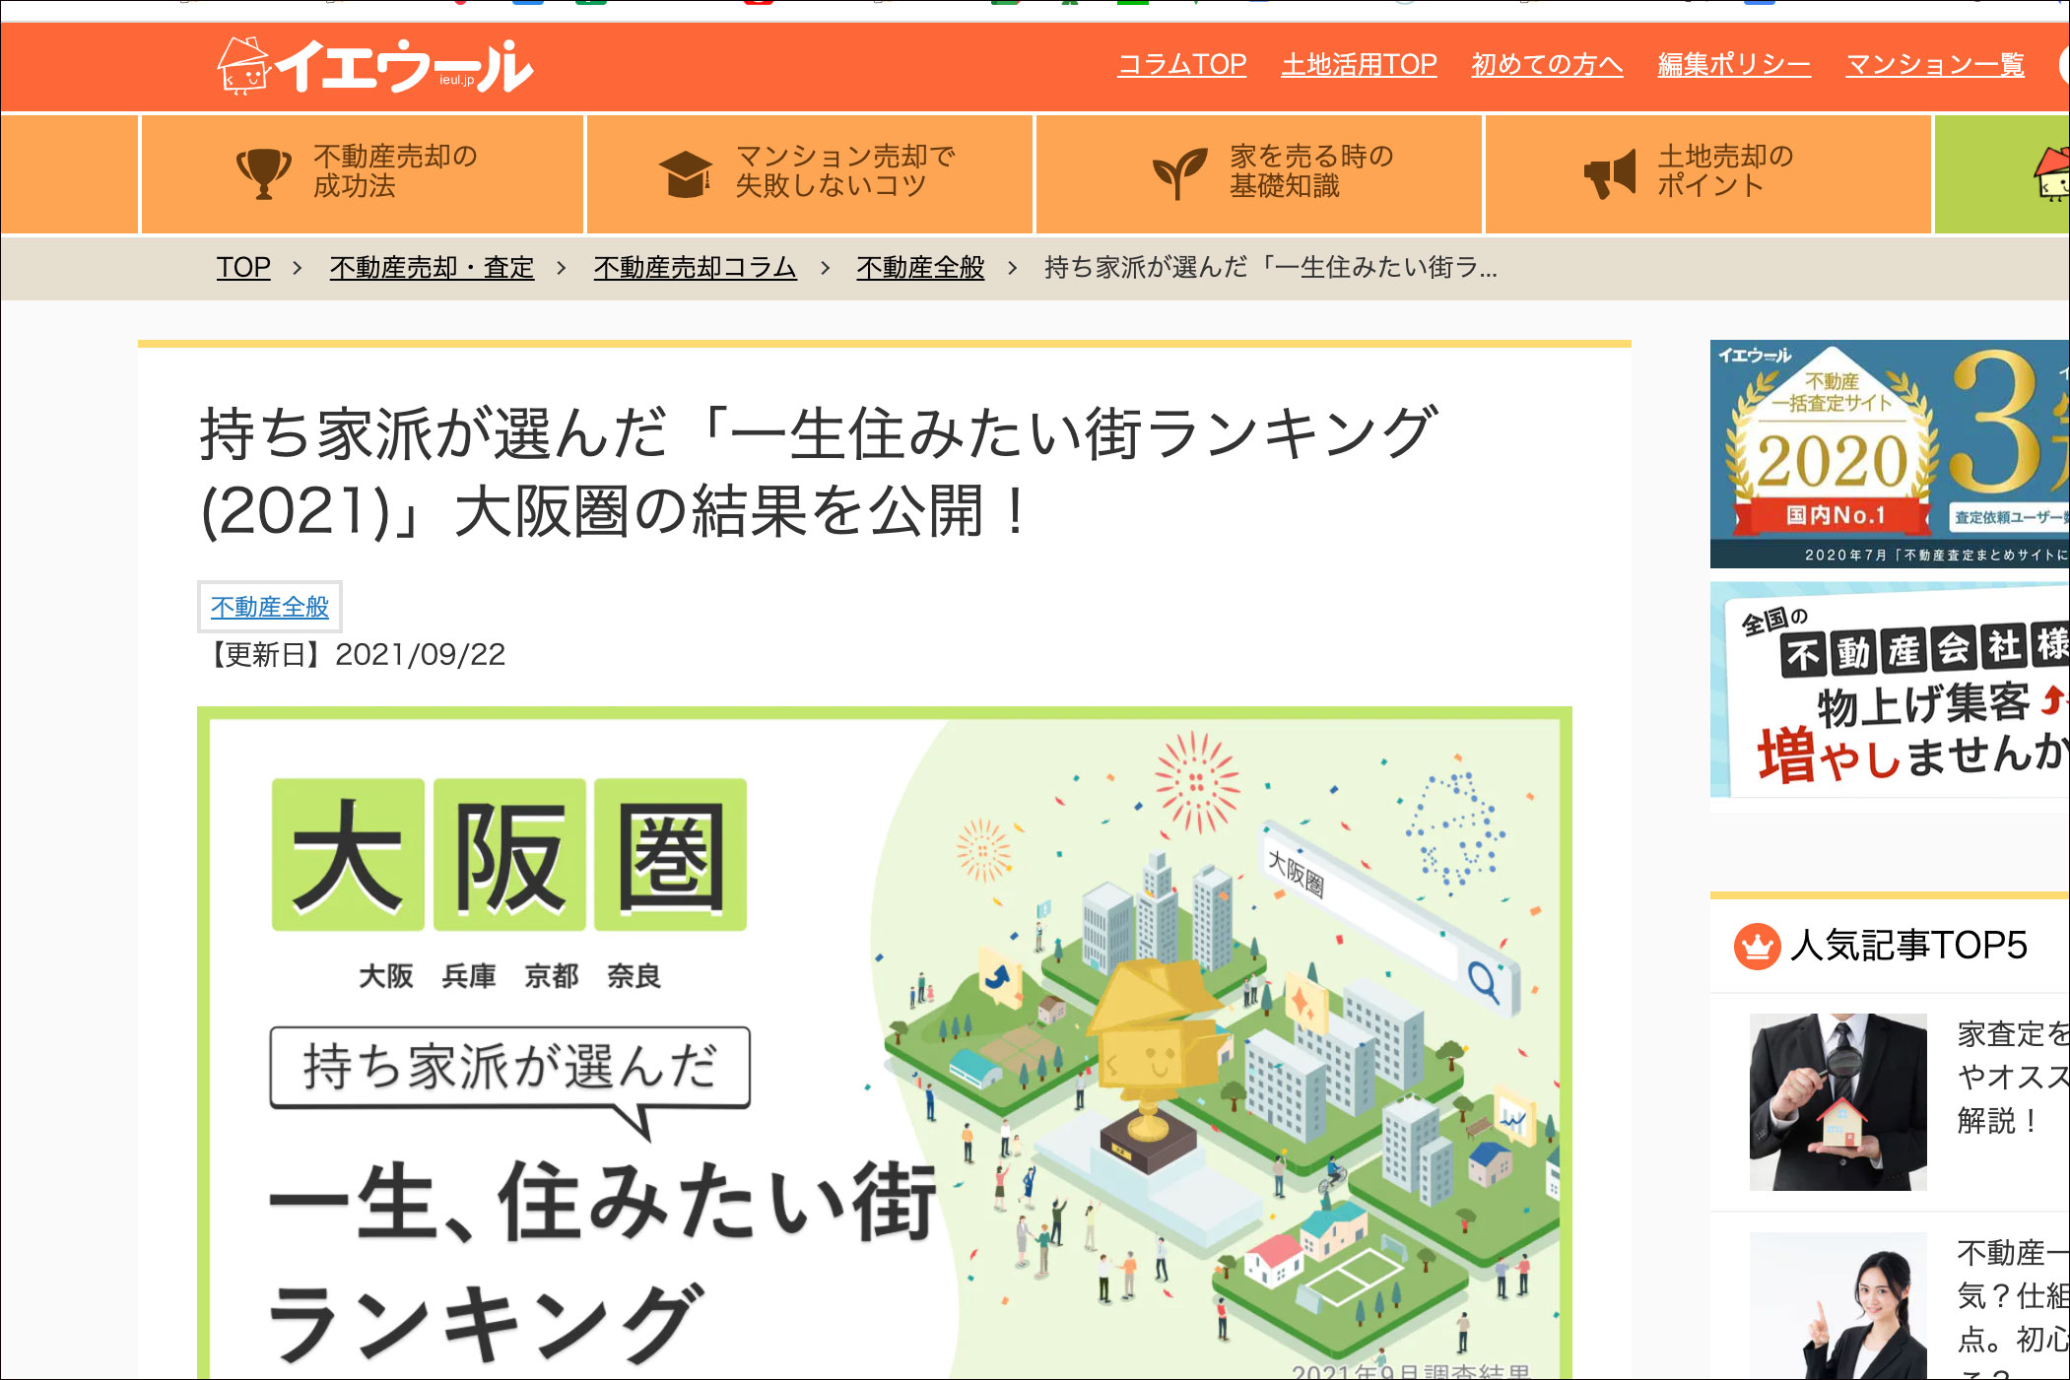Open 編集ポリシー from header
This screenshot has width=2070, height=1380.
pos(1733,65)
